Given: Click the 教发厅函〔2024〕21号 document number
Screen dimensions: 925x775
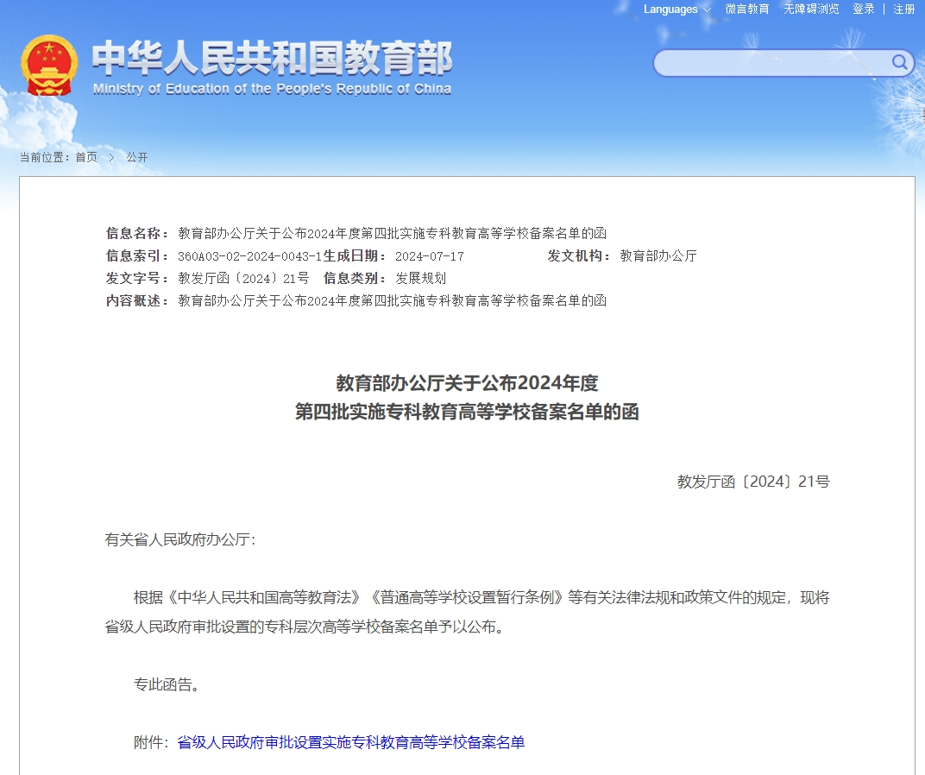Looking at the screenshot, I should 755,481.
